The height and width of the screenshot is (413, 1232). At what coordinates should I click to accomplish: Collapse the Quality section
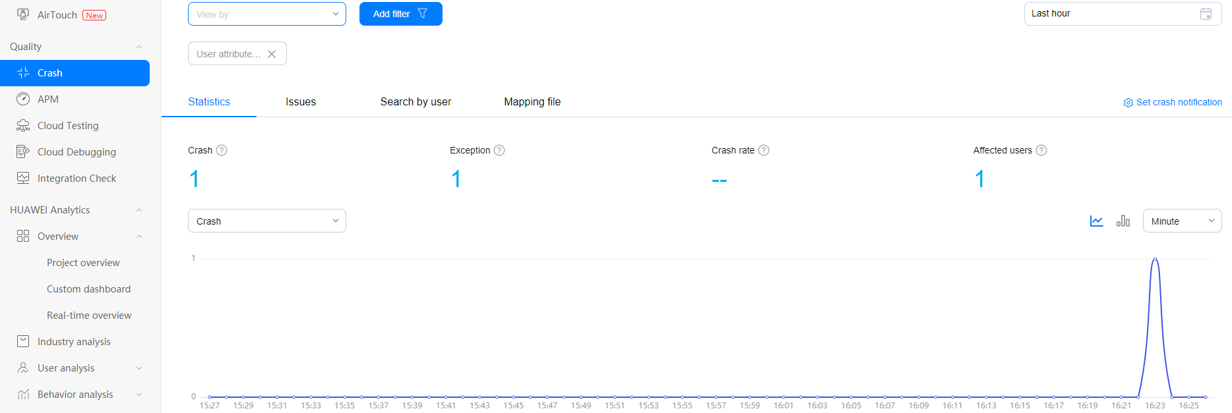139,47
